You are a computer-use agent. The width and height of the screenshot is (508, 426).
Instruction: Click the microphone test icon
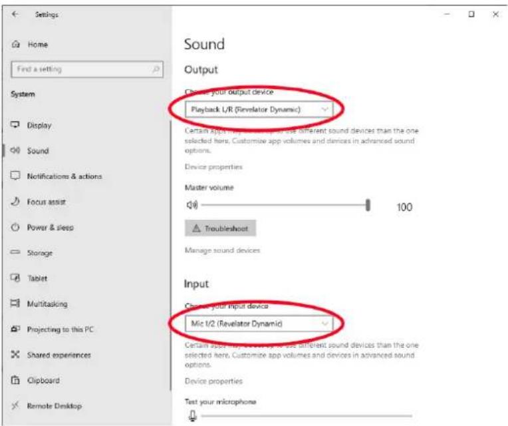pyautogui.click(x=192, y=415)
